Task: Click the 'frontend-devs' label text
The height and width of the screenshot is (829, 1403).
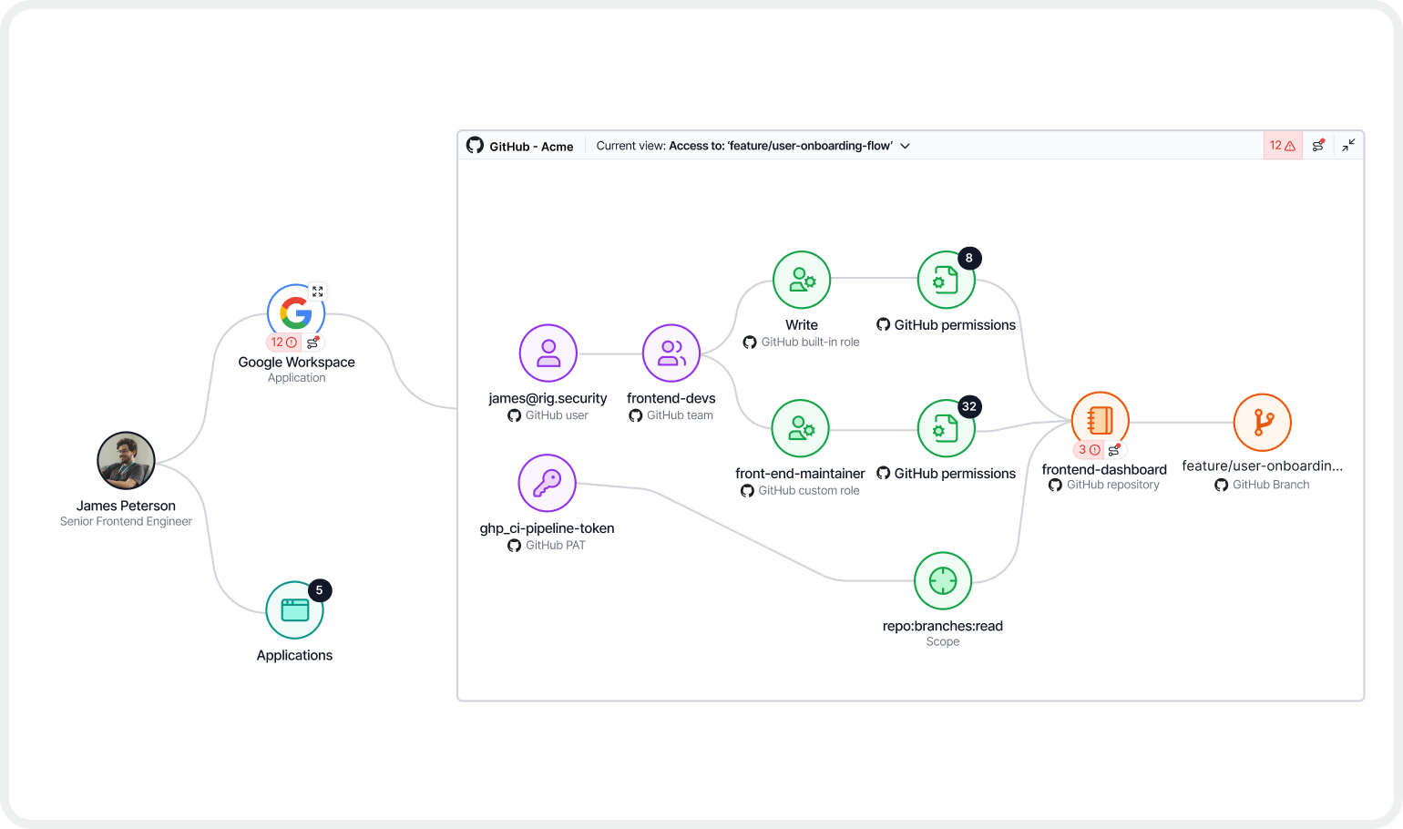Action: tap(671, 398)
